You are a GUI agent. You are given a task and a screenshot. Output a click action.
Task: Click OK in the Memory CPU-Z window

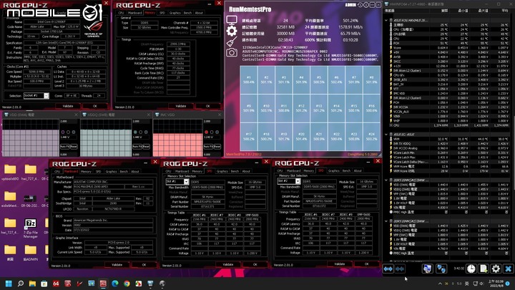(x=207, y=106)
